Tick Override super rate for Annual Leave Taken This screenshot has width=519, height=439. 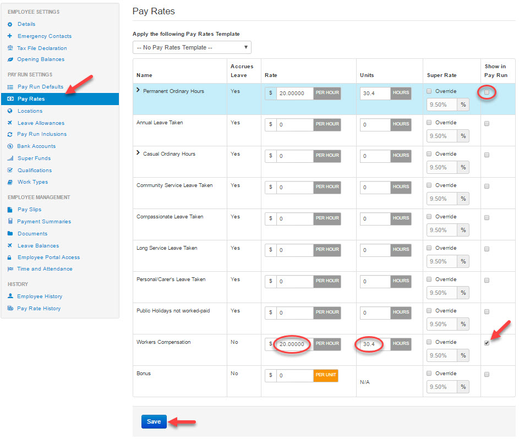pos(430,123)
